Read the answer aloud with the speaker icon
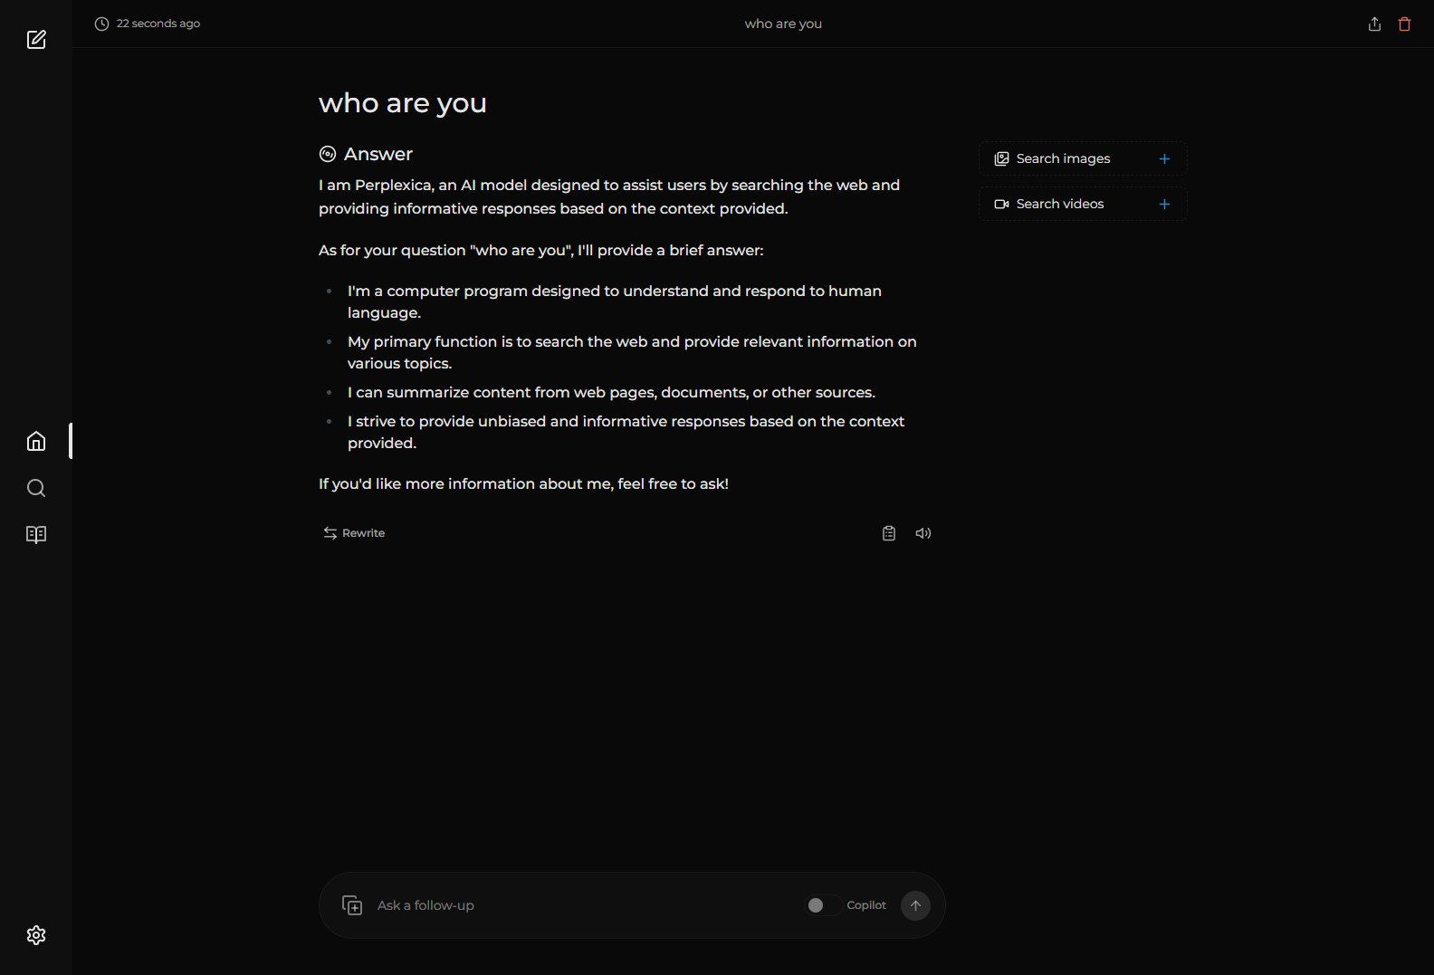Viewport: 1434px width, 975px height. coord(923,533)
